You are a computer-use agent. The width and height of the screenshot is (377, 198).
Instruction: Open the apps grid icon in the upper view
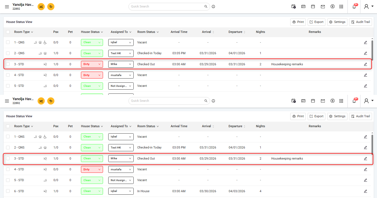tap(341, 7)
